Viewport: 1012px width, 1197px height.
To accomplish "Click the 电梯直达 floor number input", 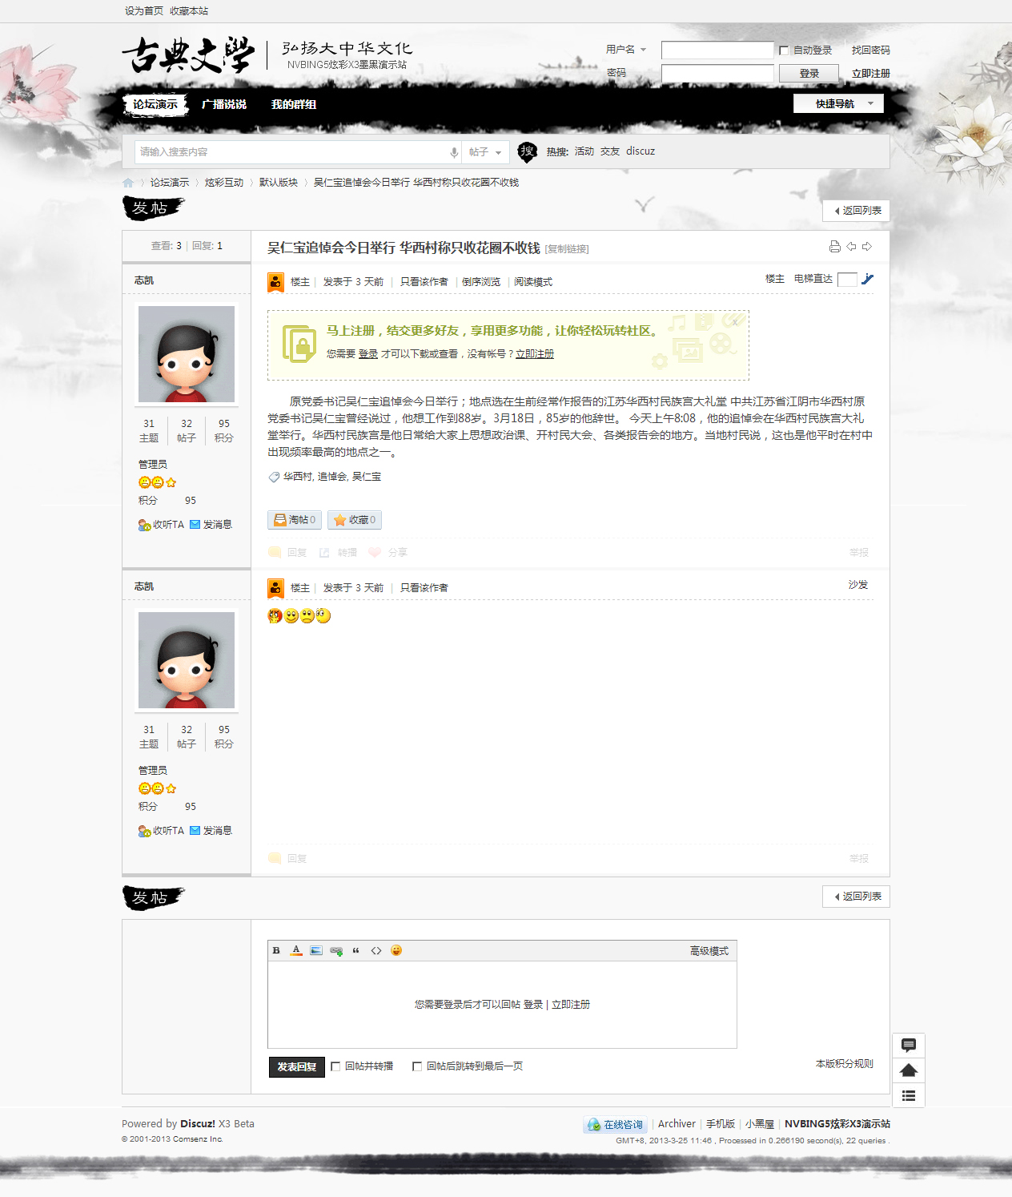I will [x=847, y=279].
